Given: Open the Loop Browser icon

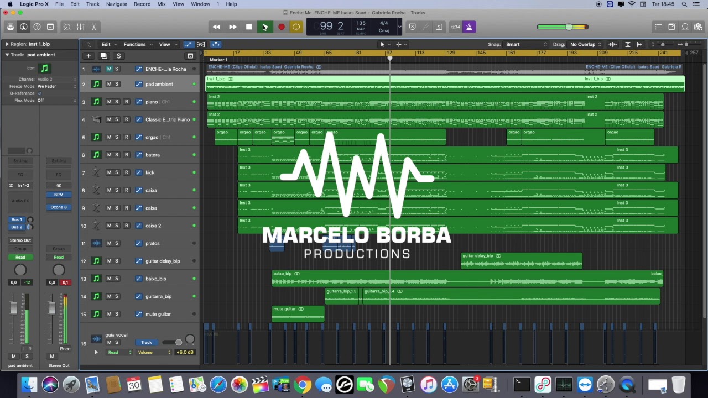Looking at the screenshot, I should pos(685,27).
